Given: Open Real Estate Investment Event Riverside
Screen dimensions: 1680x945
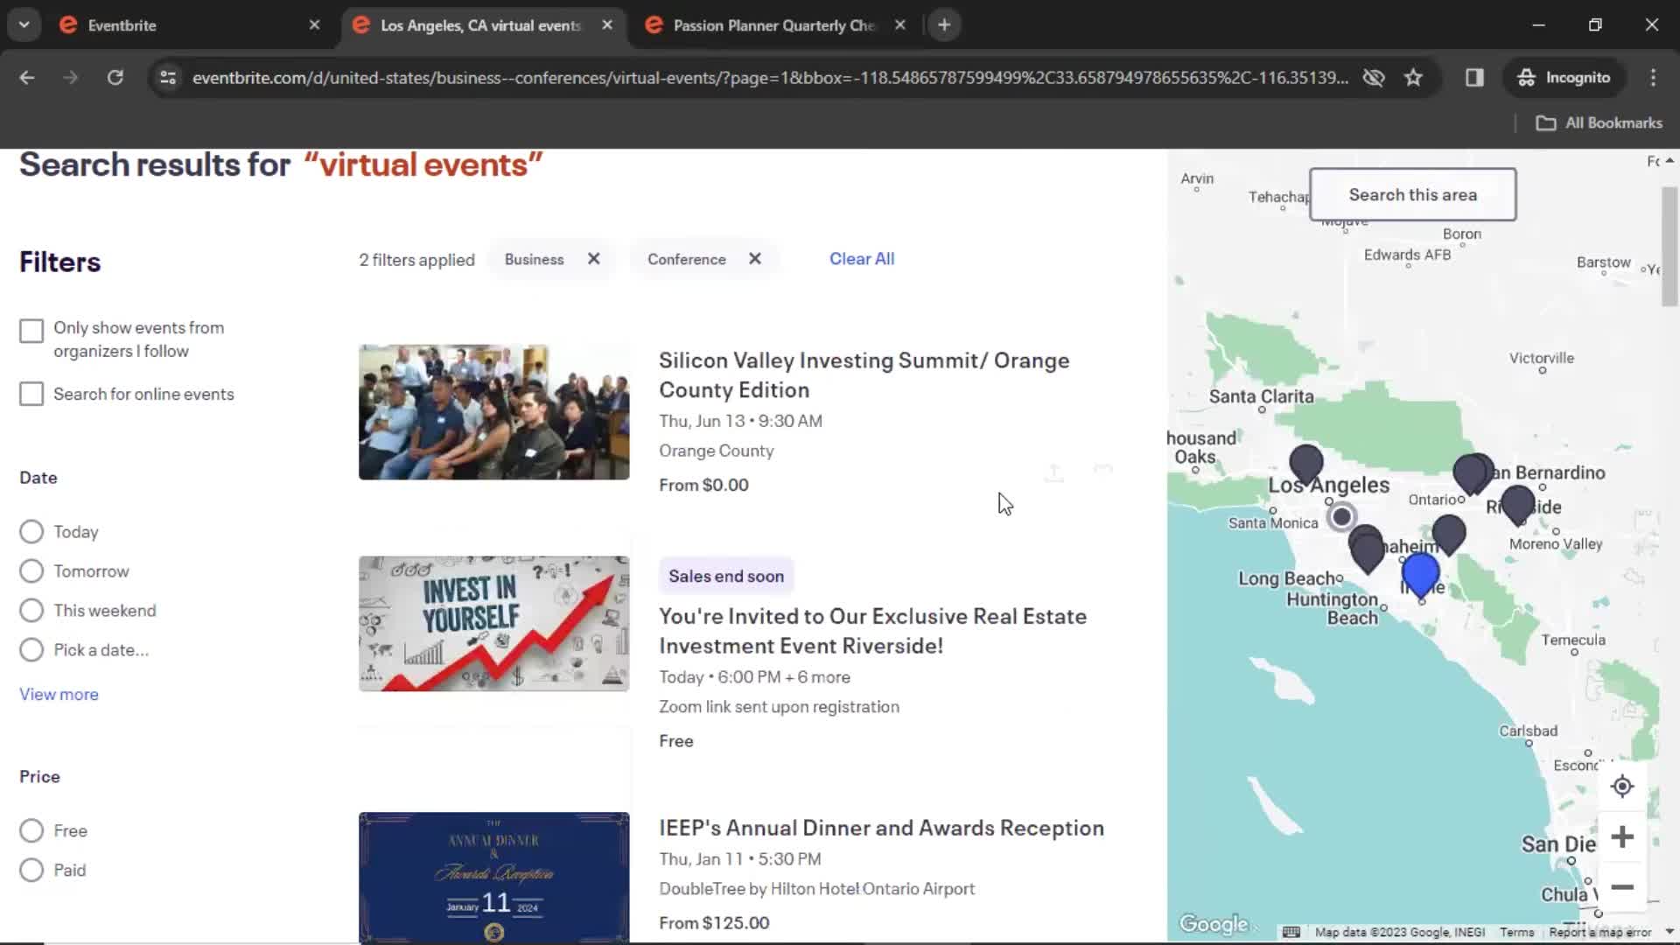Looking at the screenshot, I should 872,631.
